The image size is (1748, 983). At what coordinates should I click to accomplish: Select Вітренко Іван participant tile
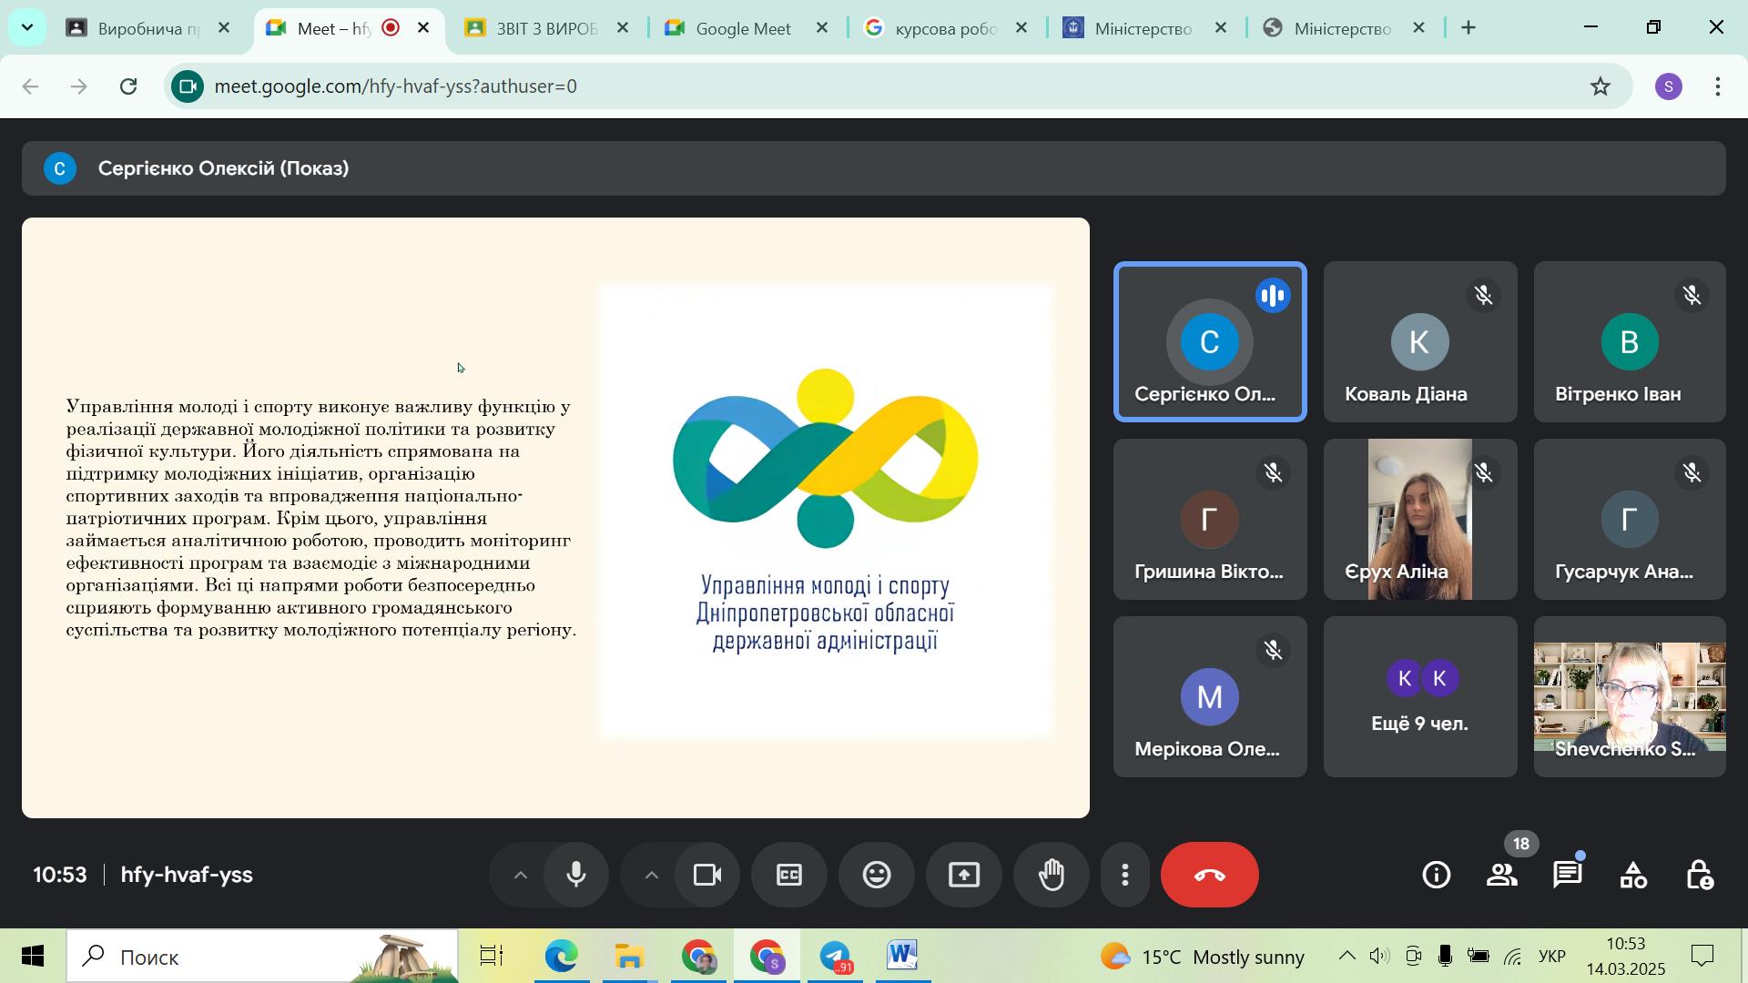coord(1630,341)
